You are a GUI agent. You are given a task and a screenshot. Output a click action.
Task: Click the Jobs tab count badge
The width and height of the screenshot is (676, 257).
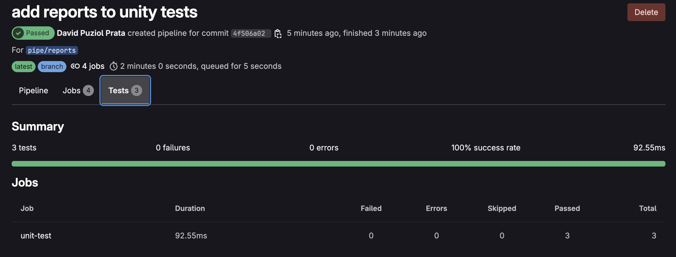coord(88,90)
